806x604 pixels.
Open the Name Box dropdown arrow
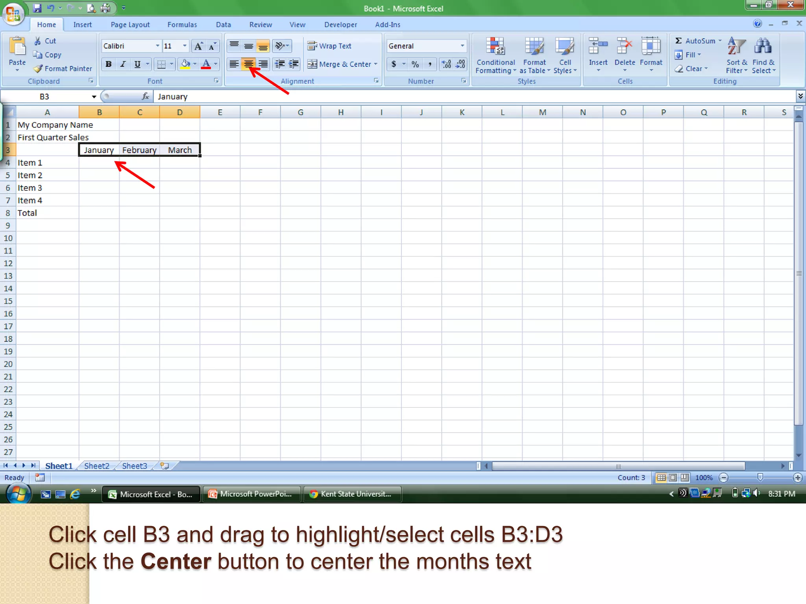coord(94,97)
